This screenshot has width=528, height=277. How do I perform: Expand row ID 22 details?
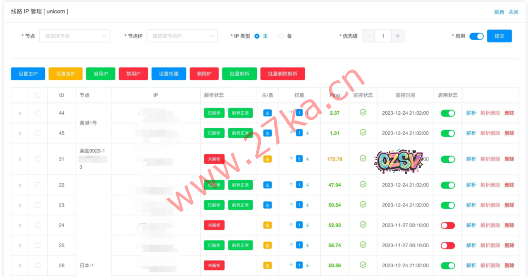[20, 185]
